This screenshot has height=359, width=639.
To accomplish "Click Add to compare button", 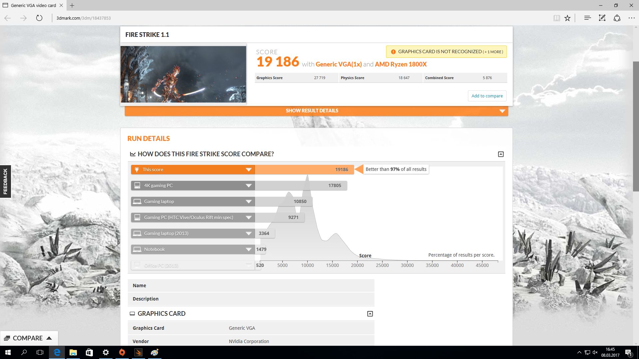I will tap(487, 96).
